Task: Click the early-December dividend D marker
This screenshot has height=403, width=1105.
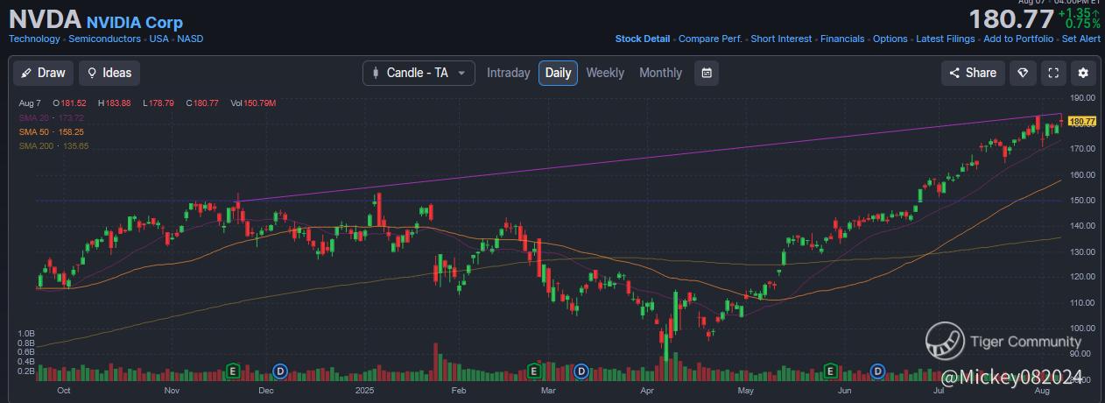Action: tap(280, 371)
